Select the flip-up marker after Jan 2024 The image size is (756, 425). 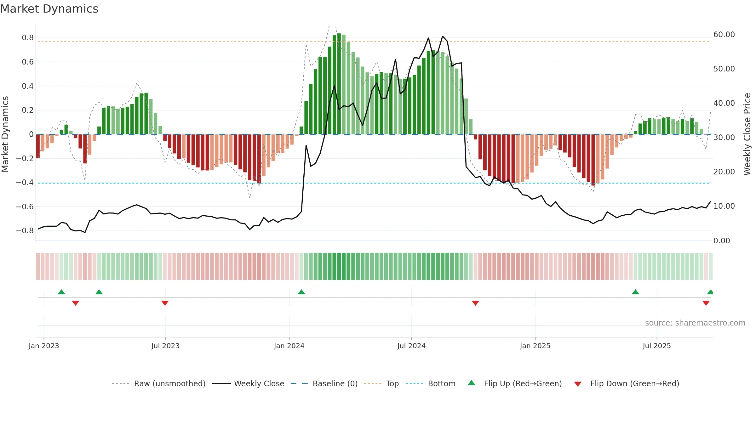[x=301, y=292]
